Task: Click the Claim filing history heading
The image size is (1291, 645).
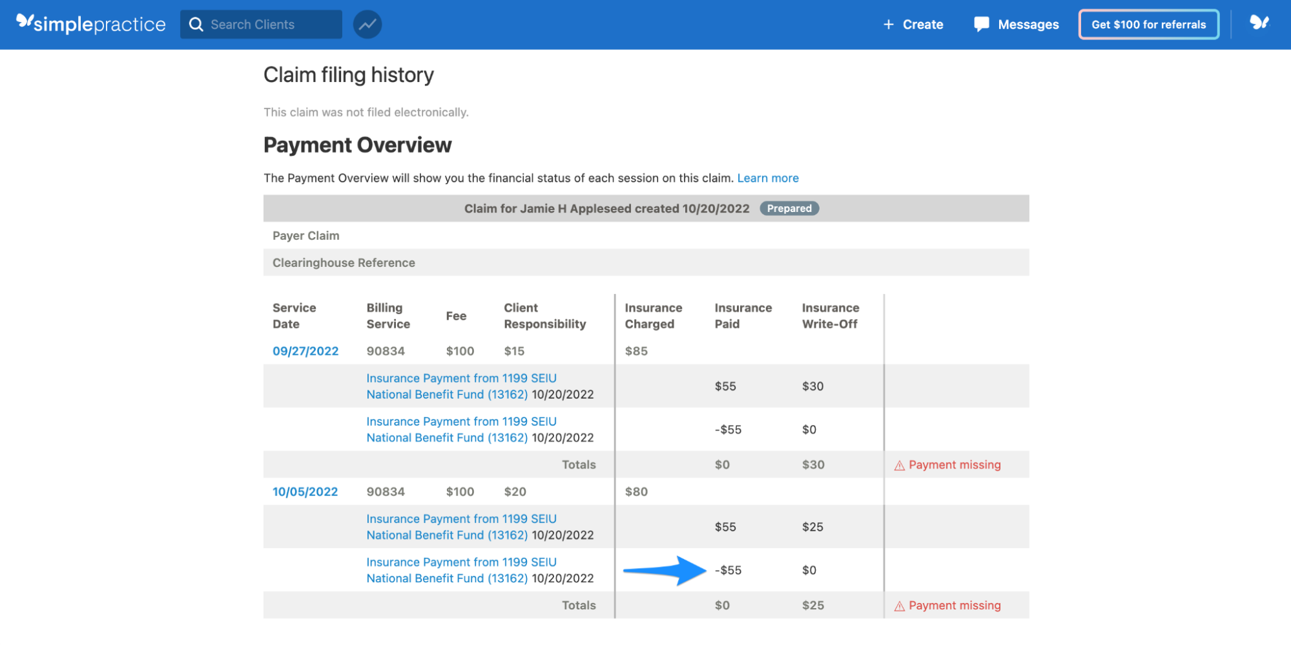Action: click(349, 75)
